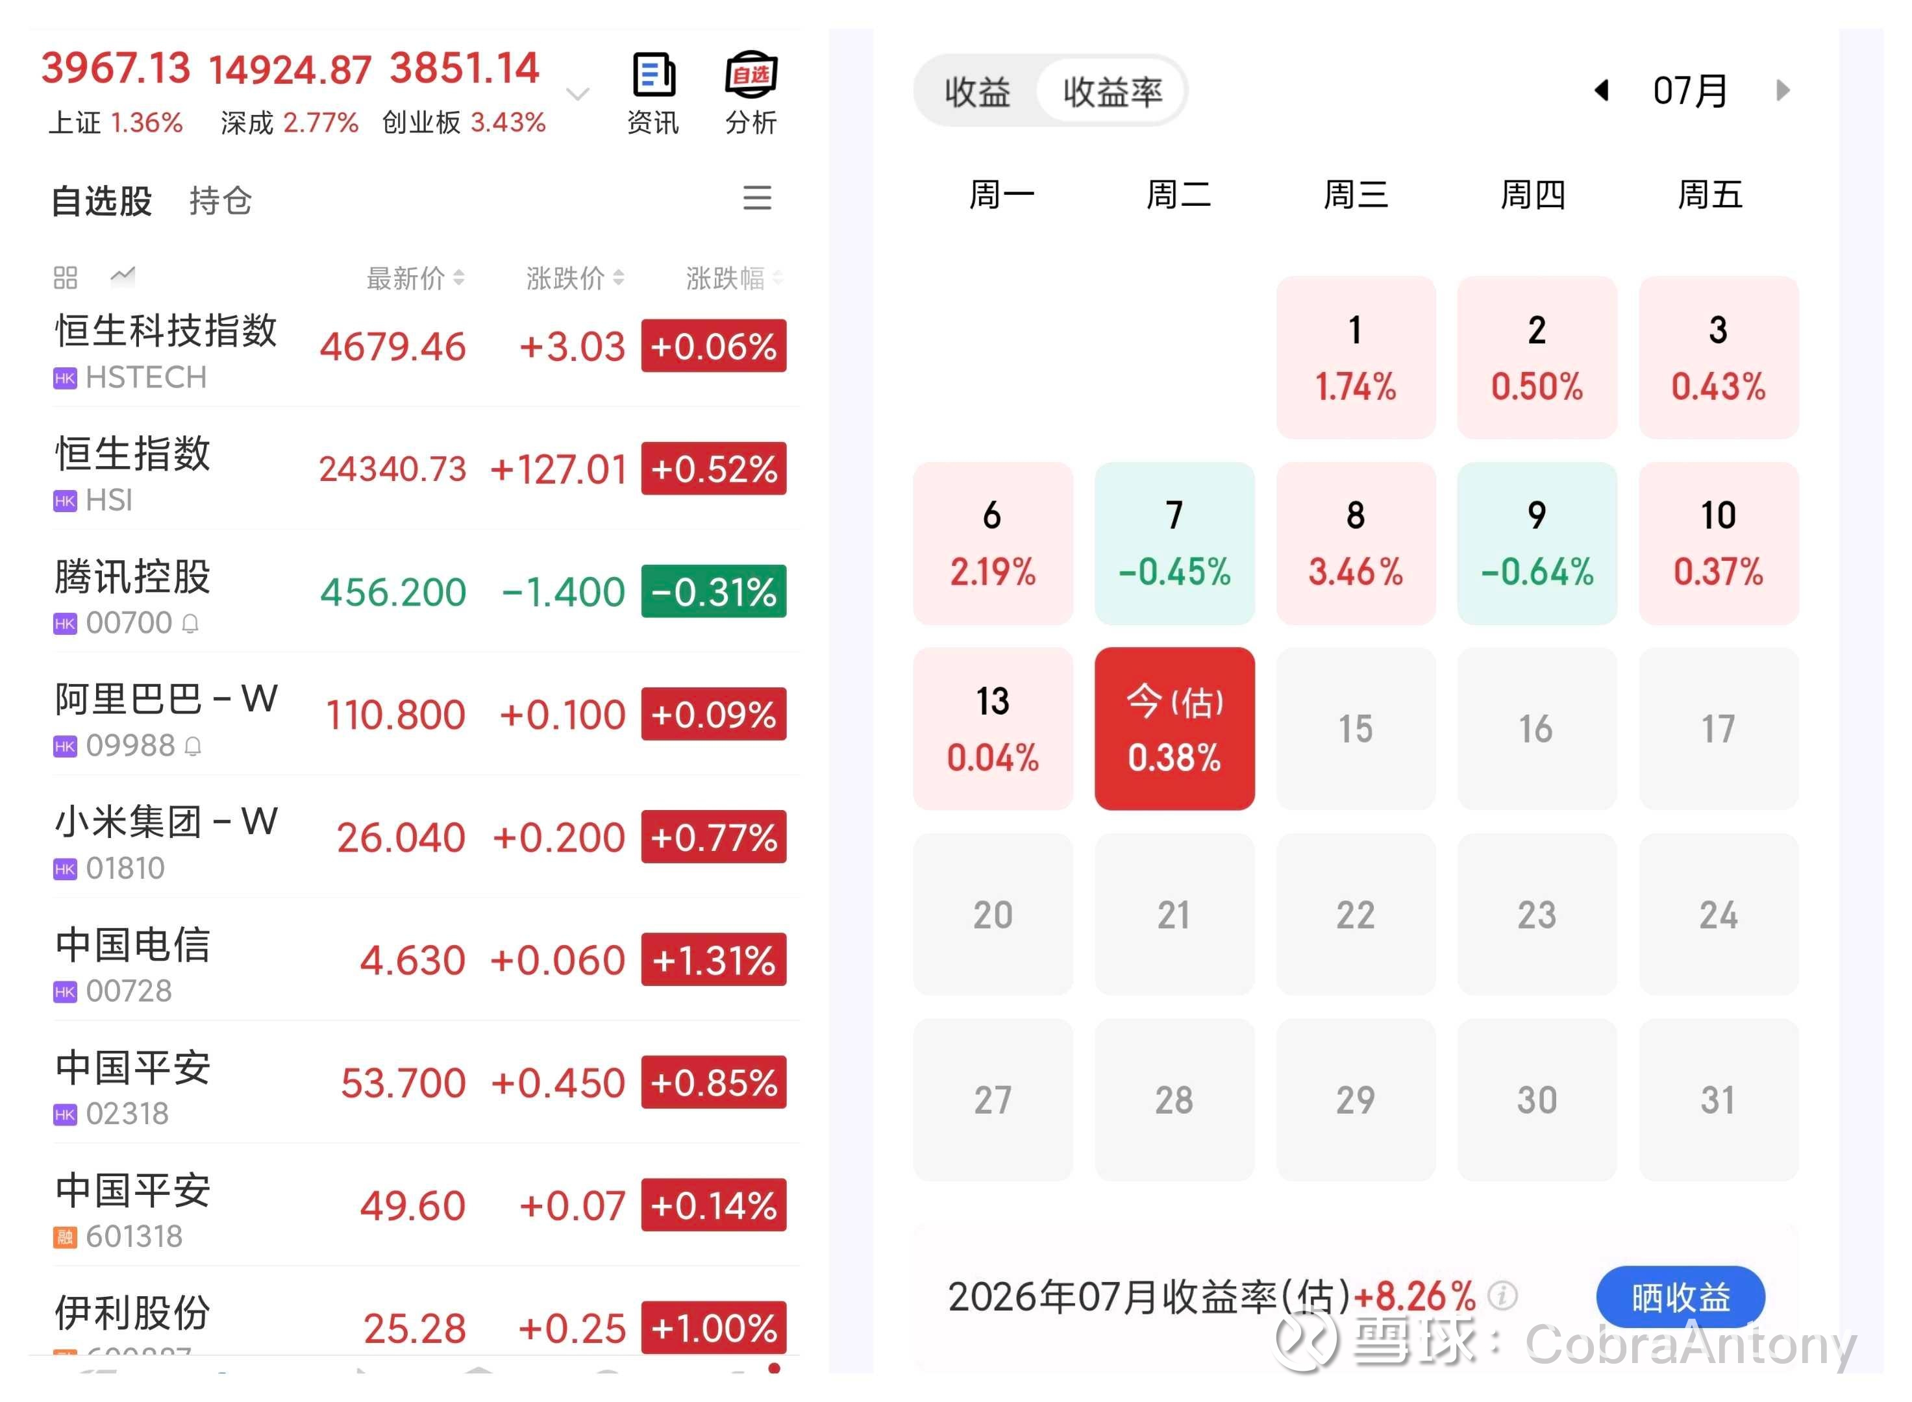
Task: Select July 7 with -0.45%
Action: [x=1174, y=543]
